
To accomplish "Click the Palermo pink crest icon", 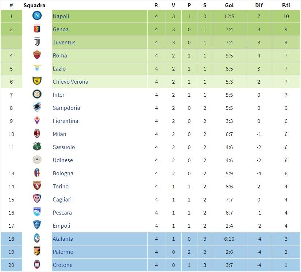I will 37,252.
